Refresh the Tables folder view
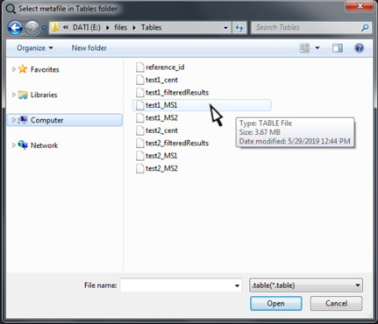The height and width of the screenshot is (324, 378). point(239,28)
